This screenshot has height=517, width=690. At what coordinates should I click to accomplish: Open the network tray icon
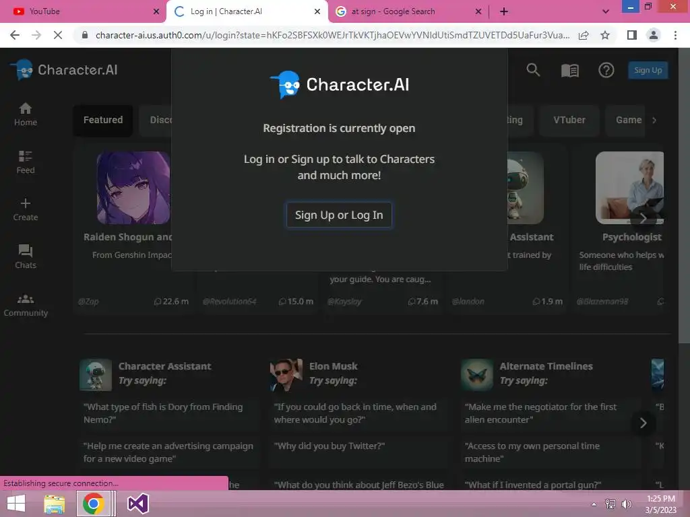pos(610,504)
